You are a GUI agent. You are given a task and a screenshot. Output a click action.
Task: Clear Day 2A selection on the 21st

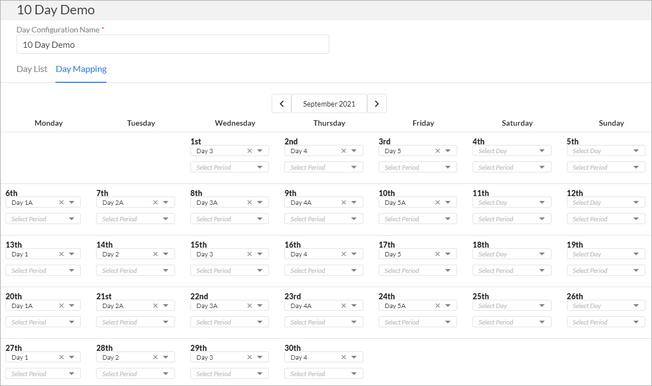pos(155,306)
